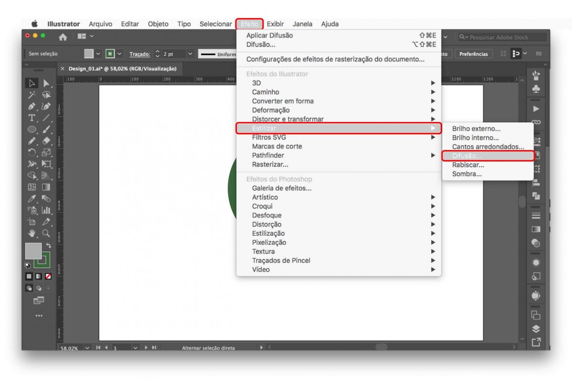572x381 pixels.
Task: Select the Eraser tool
Action: pos(46,141)
